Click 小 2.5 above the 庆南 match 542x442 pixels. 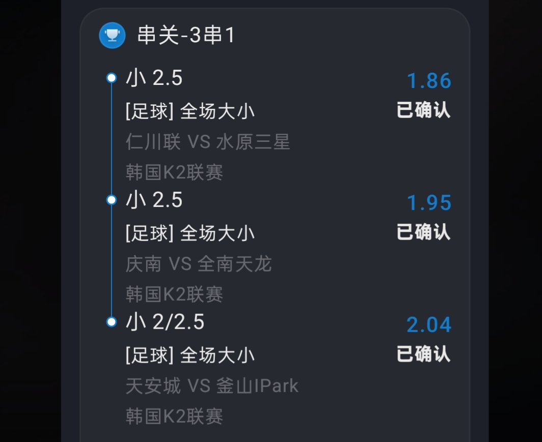pyautogui.click(x=154, y=200)
